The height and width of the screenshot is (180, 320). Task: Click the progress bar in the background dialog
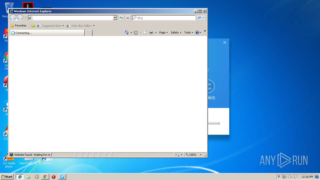pyautogui.click(x=214, y=123)
